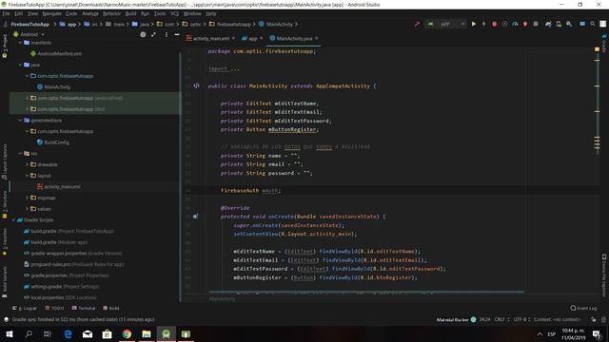This screenshot has width=609, height=342.
Task: Click Android Studio taskbar icon
Action: 167,333
